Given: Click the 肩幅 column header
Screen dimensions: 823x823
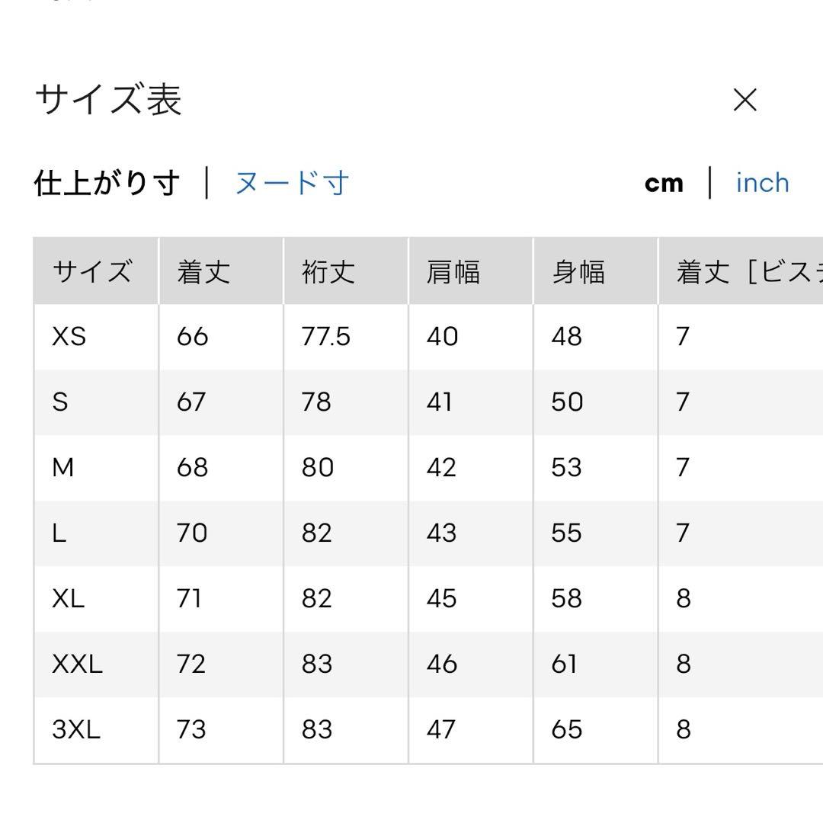Looking at the screenshot, I should point(453,272).
